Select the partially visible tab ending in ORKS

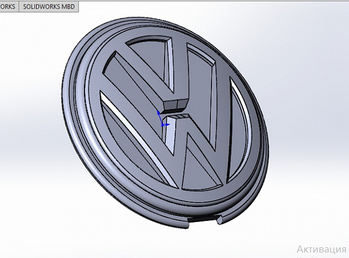point(10,7)
